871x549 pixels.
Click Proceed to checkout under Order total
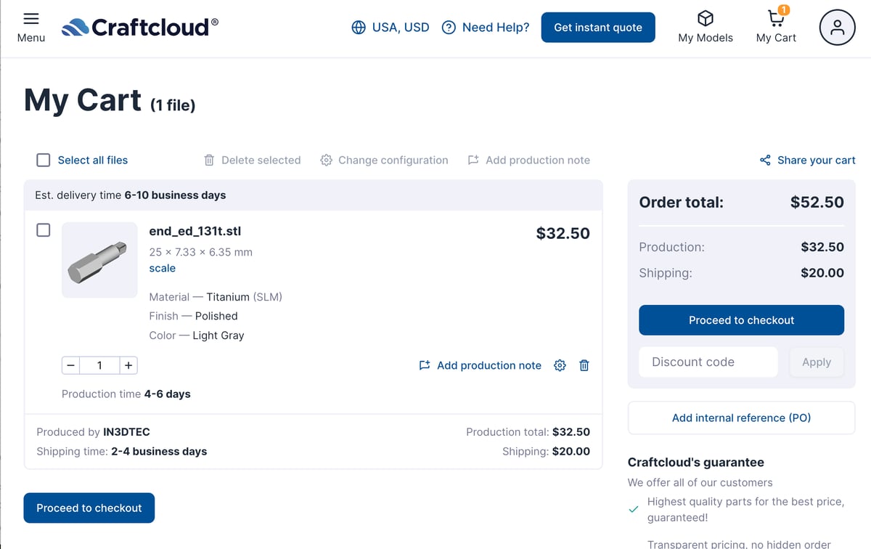pyautogui.click(x=741, y=320)
